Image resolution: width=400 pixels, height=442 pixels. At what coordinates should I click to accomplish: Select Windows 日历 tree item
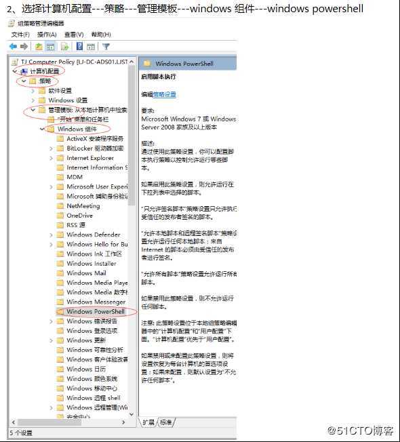click(x=86, y=369)
